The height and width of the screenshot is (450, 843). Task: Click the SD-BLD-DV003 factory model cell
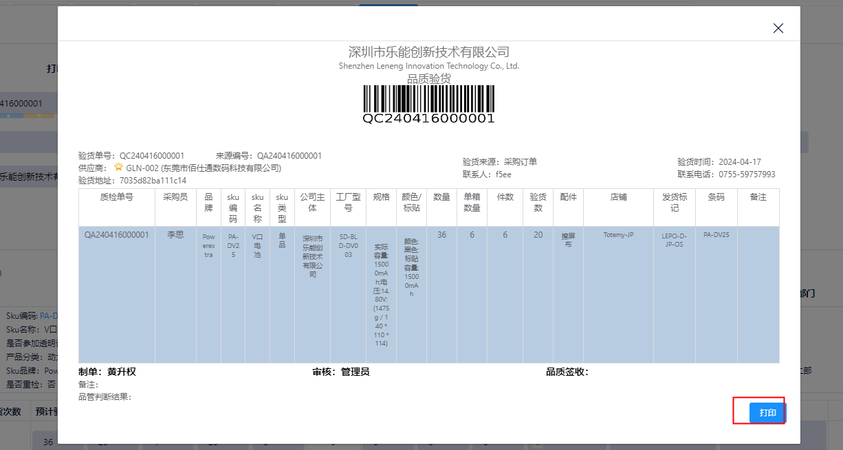[348, 245]
